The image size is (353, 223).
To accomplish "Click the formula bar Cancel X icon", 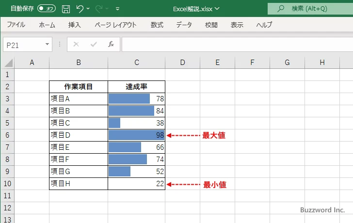I will tap(76, 44).
